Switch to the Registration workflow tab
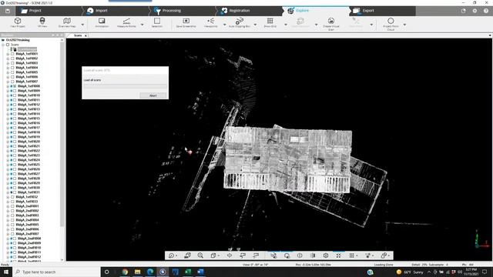 (x=251, y=11)
